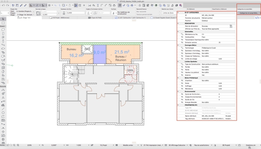Collapse the PROPRIETES IFC section
This screenshot has height=149, width=261.
point(178,105)
